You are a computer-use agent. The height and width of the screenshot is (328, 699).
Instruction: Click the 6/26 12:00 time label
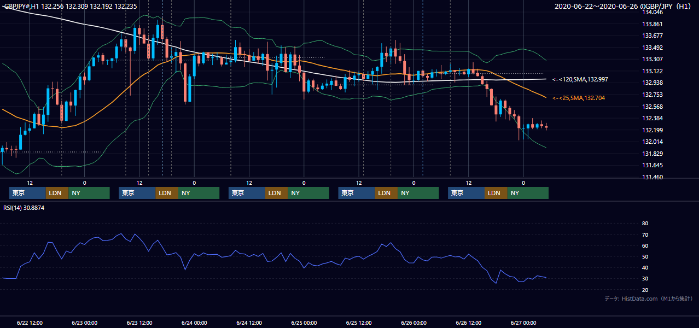469,323
